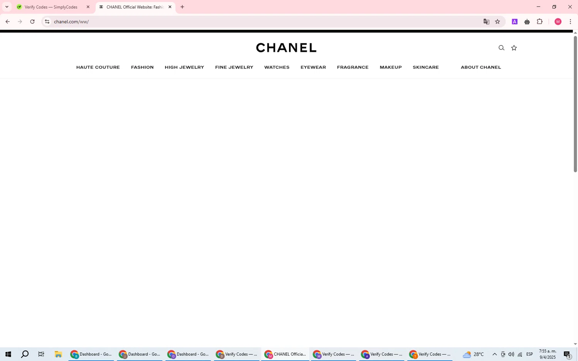Click the page vertical scrollbar thumb
This screenshot has width=578, height=361.
pos(575,104)
